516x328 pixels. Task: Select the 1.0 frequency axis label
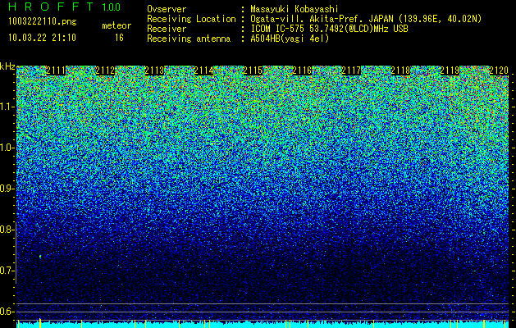coord(7,148)
